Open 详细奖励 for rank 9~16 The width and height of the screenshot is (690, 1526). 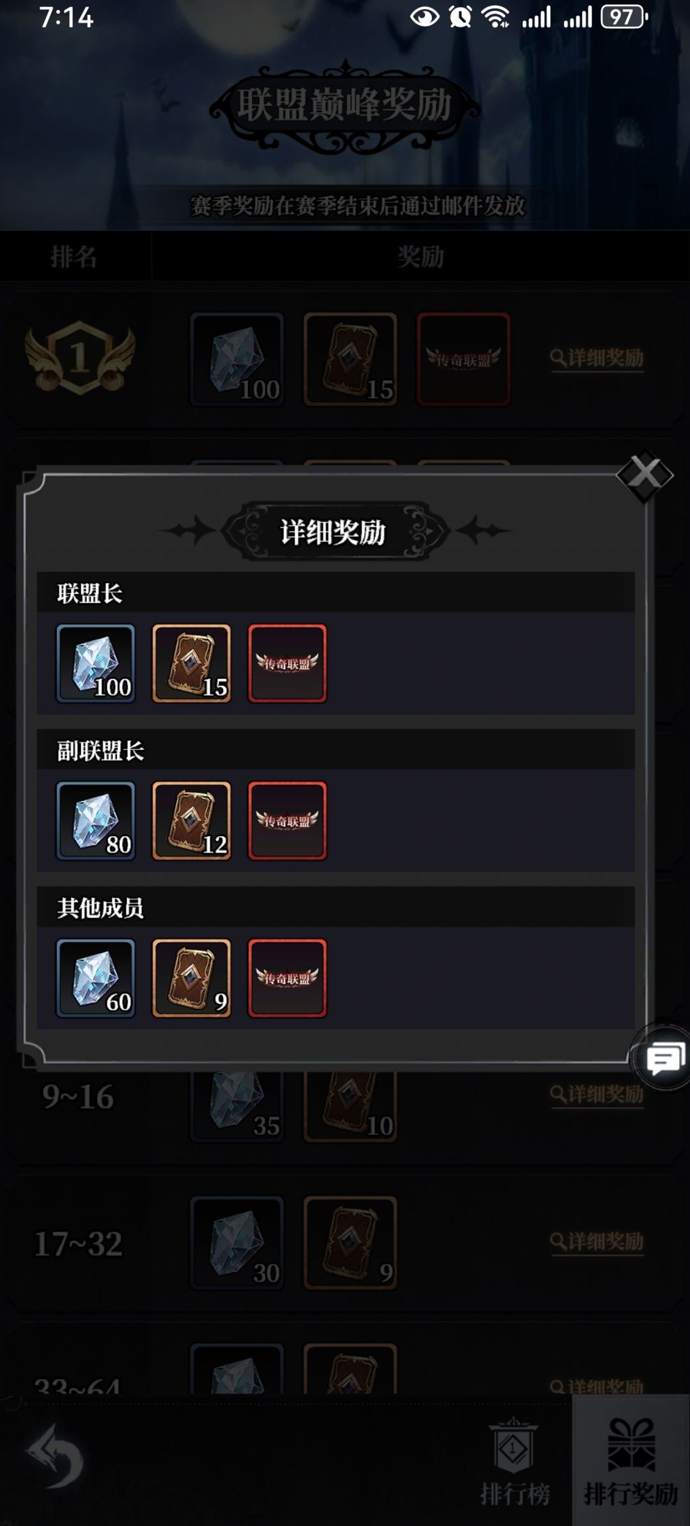coord(597,1094)
